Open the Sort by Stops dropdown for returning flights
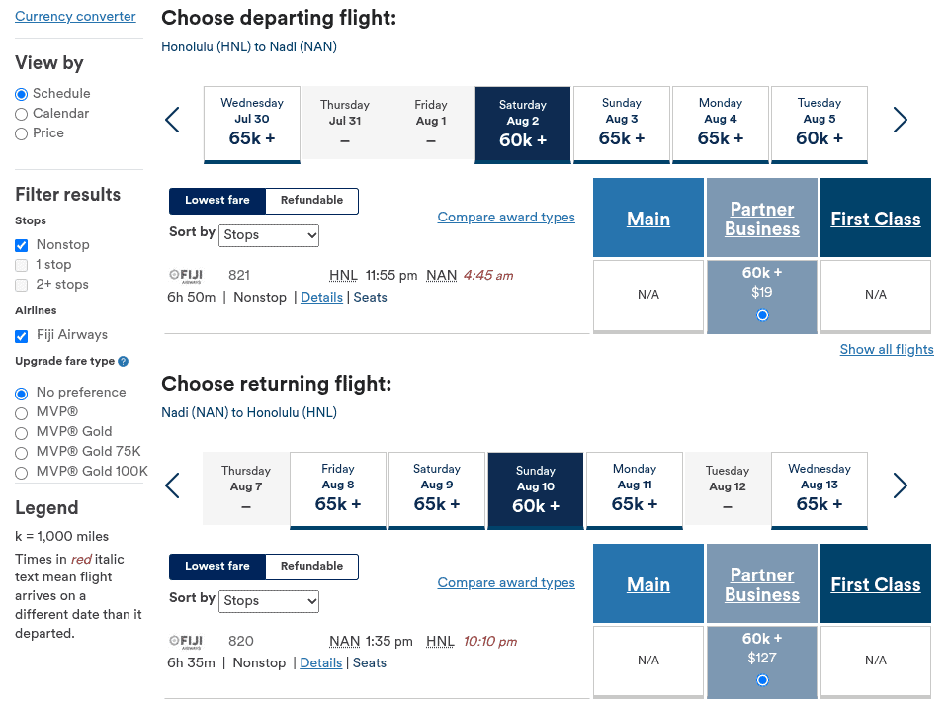This screenshot has width=949, height=705. (x=268, y=601)
